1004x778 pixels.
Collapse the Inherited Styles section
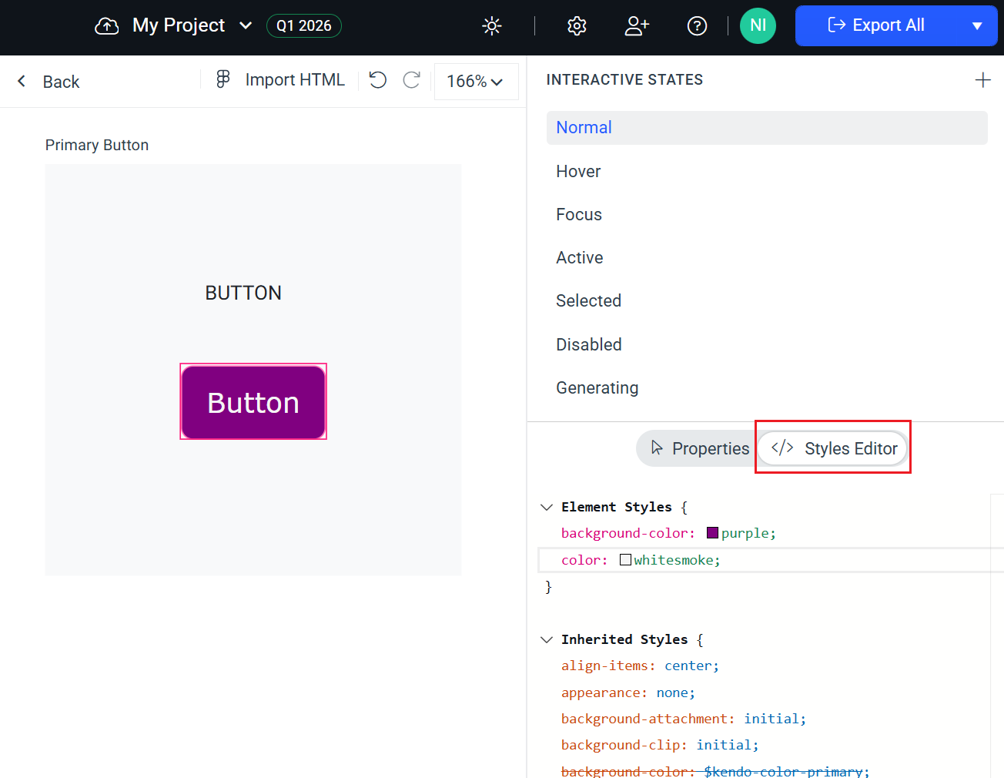coord(547,639)
